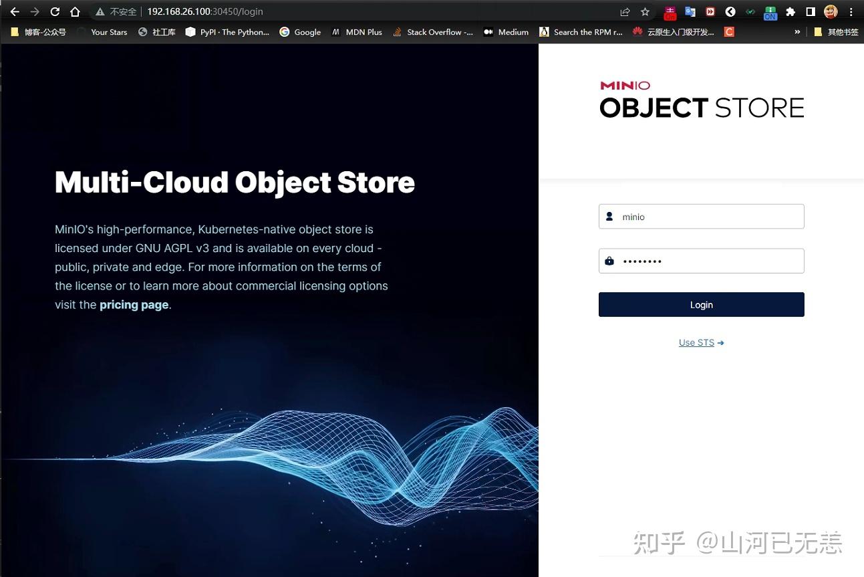Focus the username field containing minio

(701, 217)
